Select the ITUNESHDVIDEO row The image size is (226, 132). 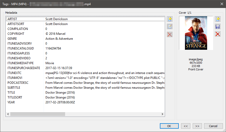click(85, 58)
